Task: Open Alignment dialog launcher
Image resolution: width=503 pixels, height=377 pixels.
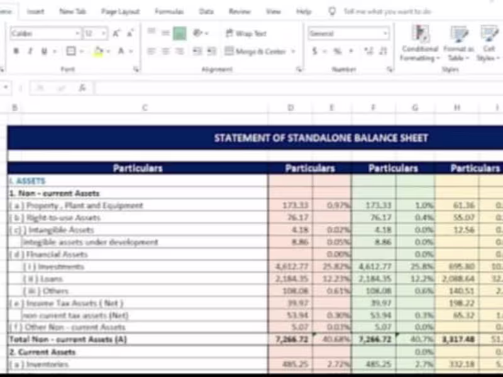Action: point(299,69)
